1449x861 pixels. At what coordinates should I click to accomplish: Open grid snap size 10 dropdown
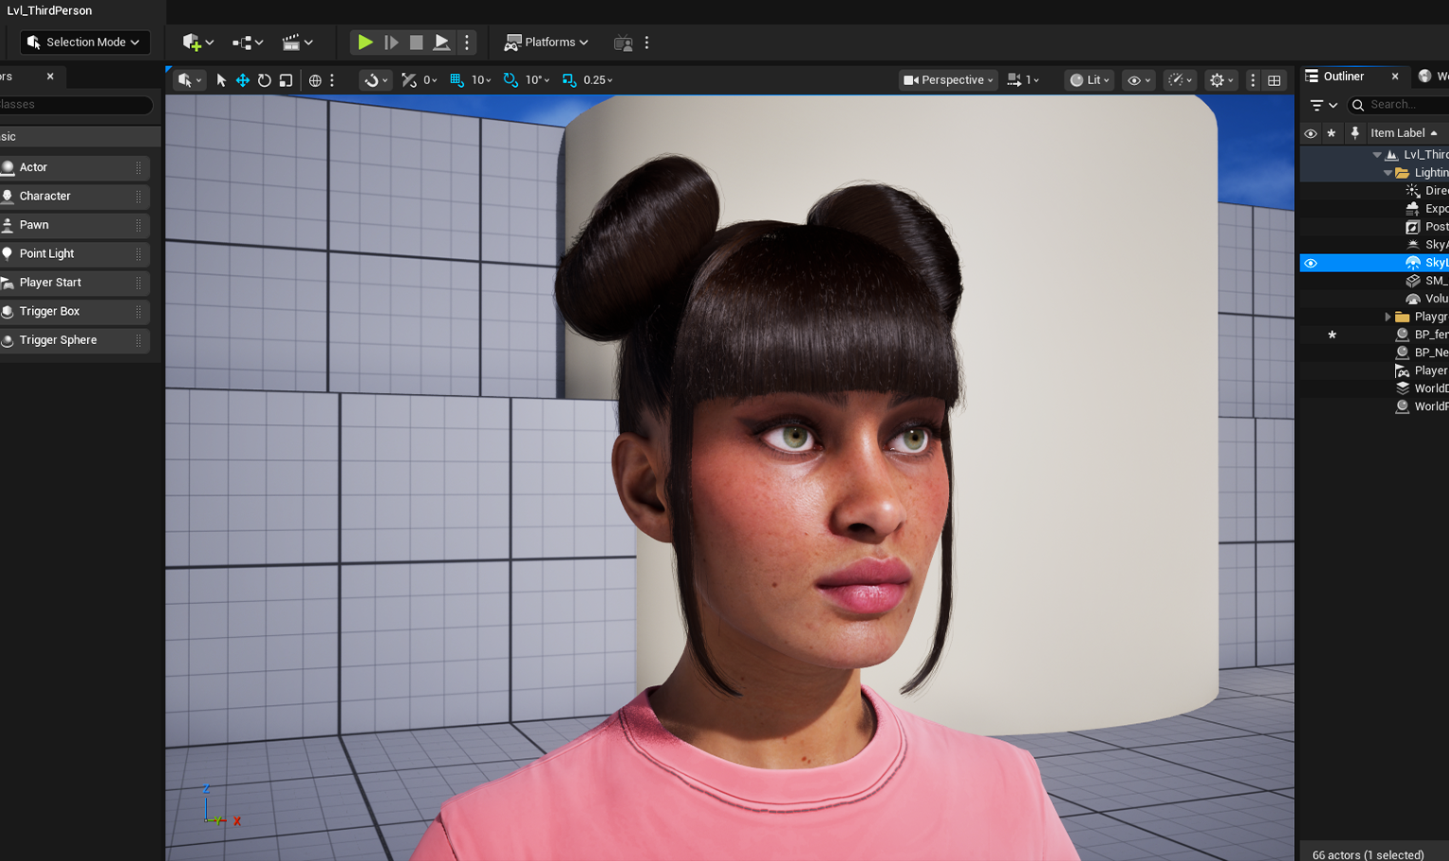pyautogui.click(x=481, y=80)
